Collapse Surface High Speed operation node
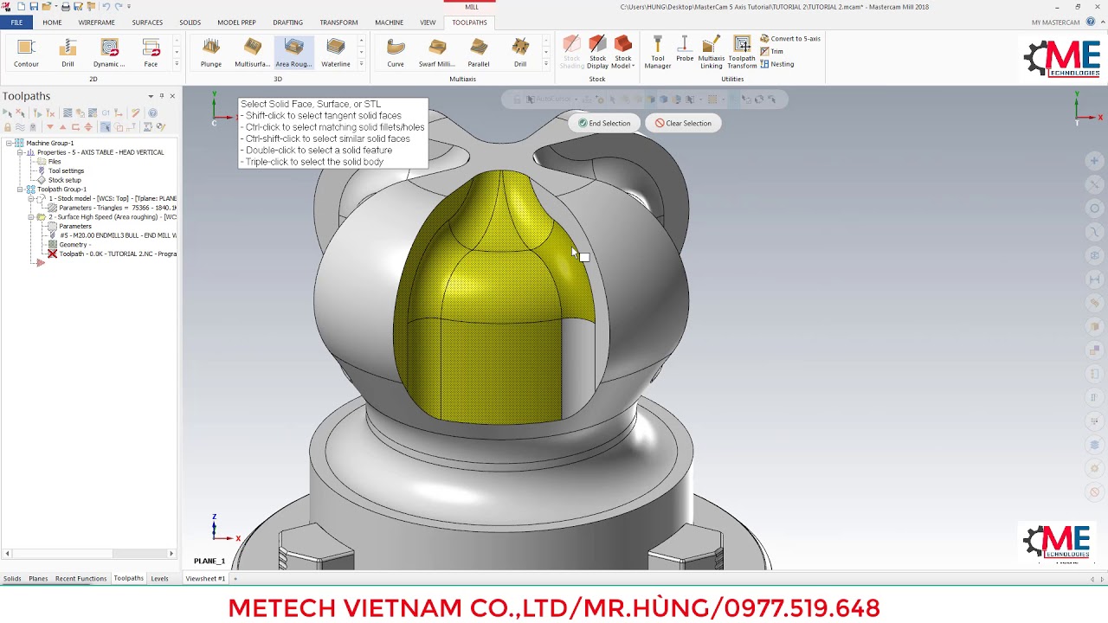Screen dimensions: 1108x623 (30, 217)
